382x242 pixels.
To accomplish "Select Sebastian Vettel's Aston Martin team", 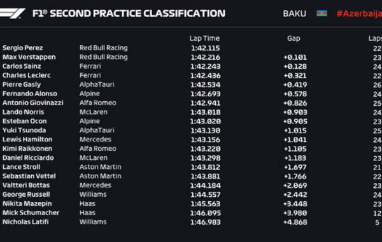I will 100,176.
